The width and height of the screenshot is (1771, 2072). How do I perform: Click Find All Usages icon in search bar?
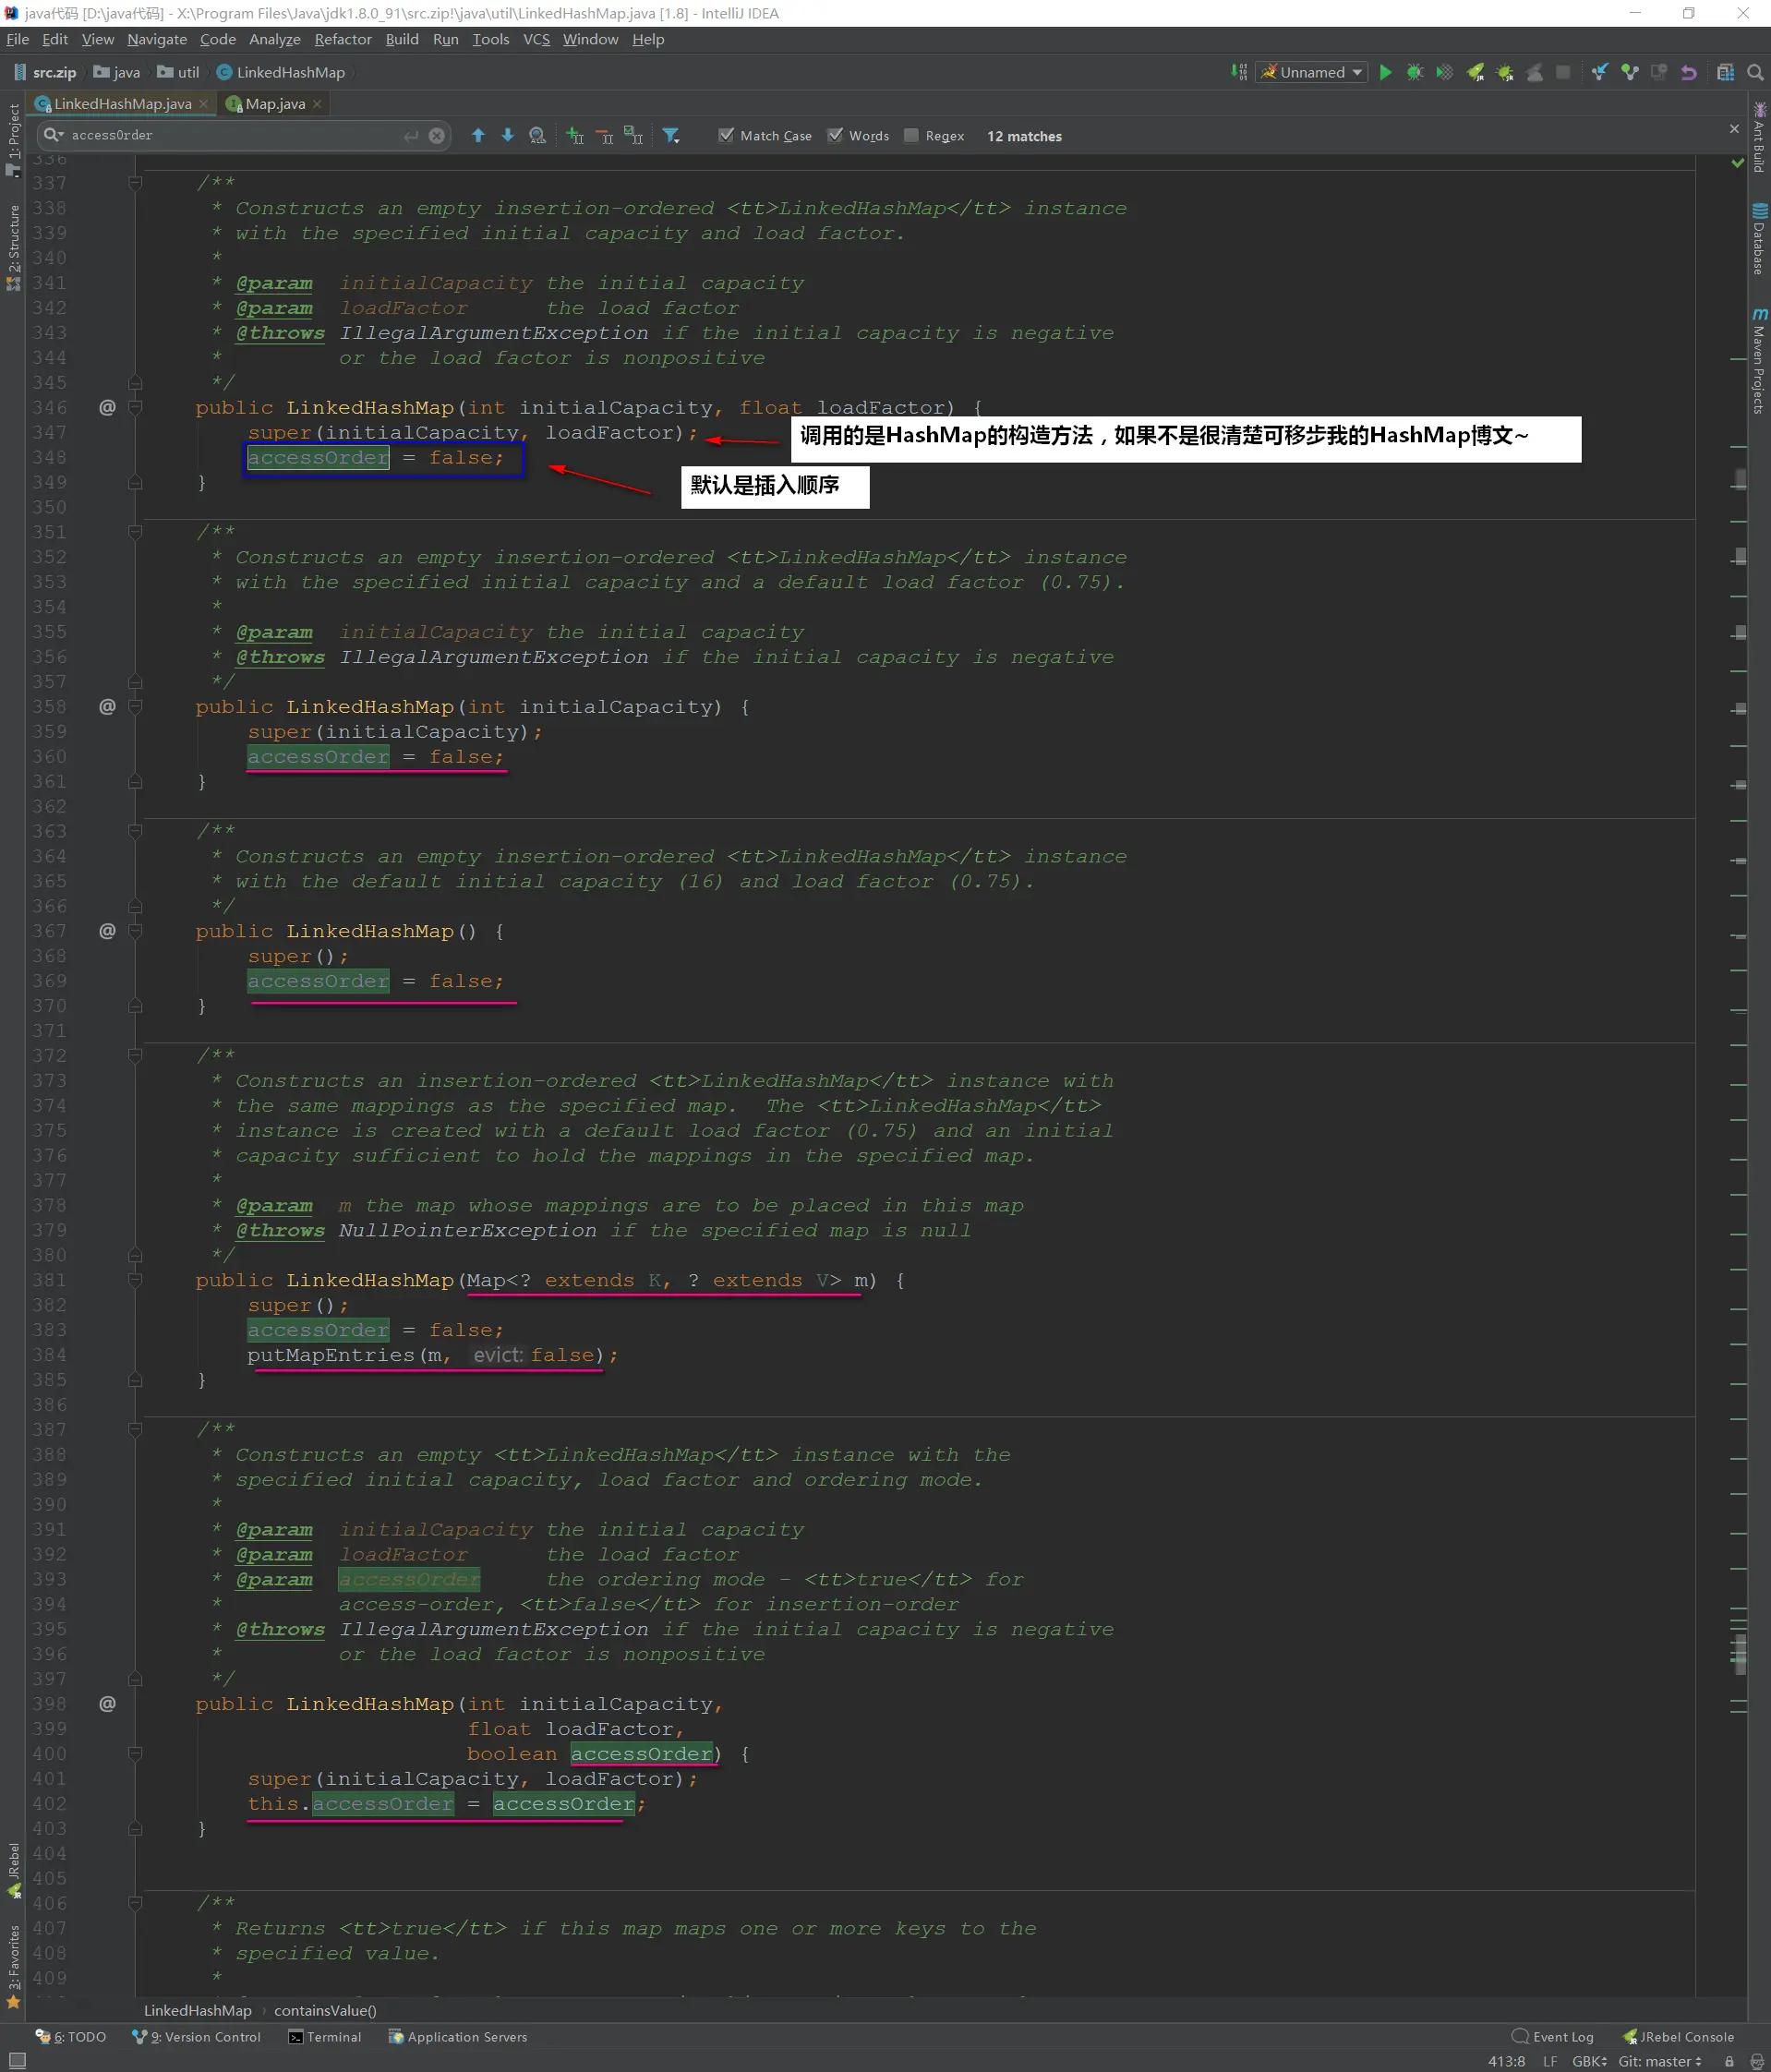(538, 135)
